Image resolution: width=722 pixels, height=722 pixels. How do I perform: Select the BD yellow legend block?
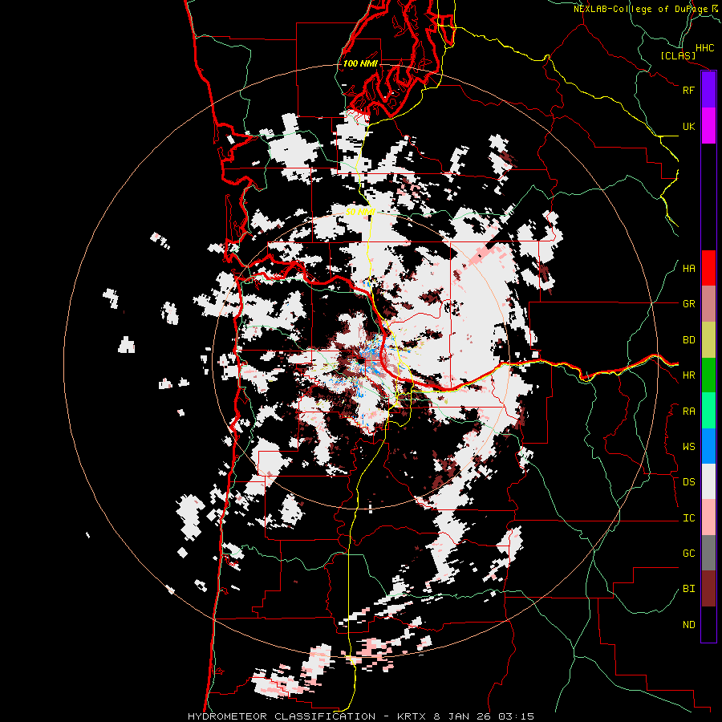(708, 340)
